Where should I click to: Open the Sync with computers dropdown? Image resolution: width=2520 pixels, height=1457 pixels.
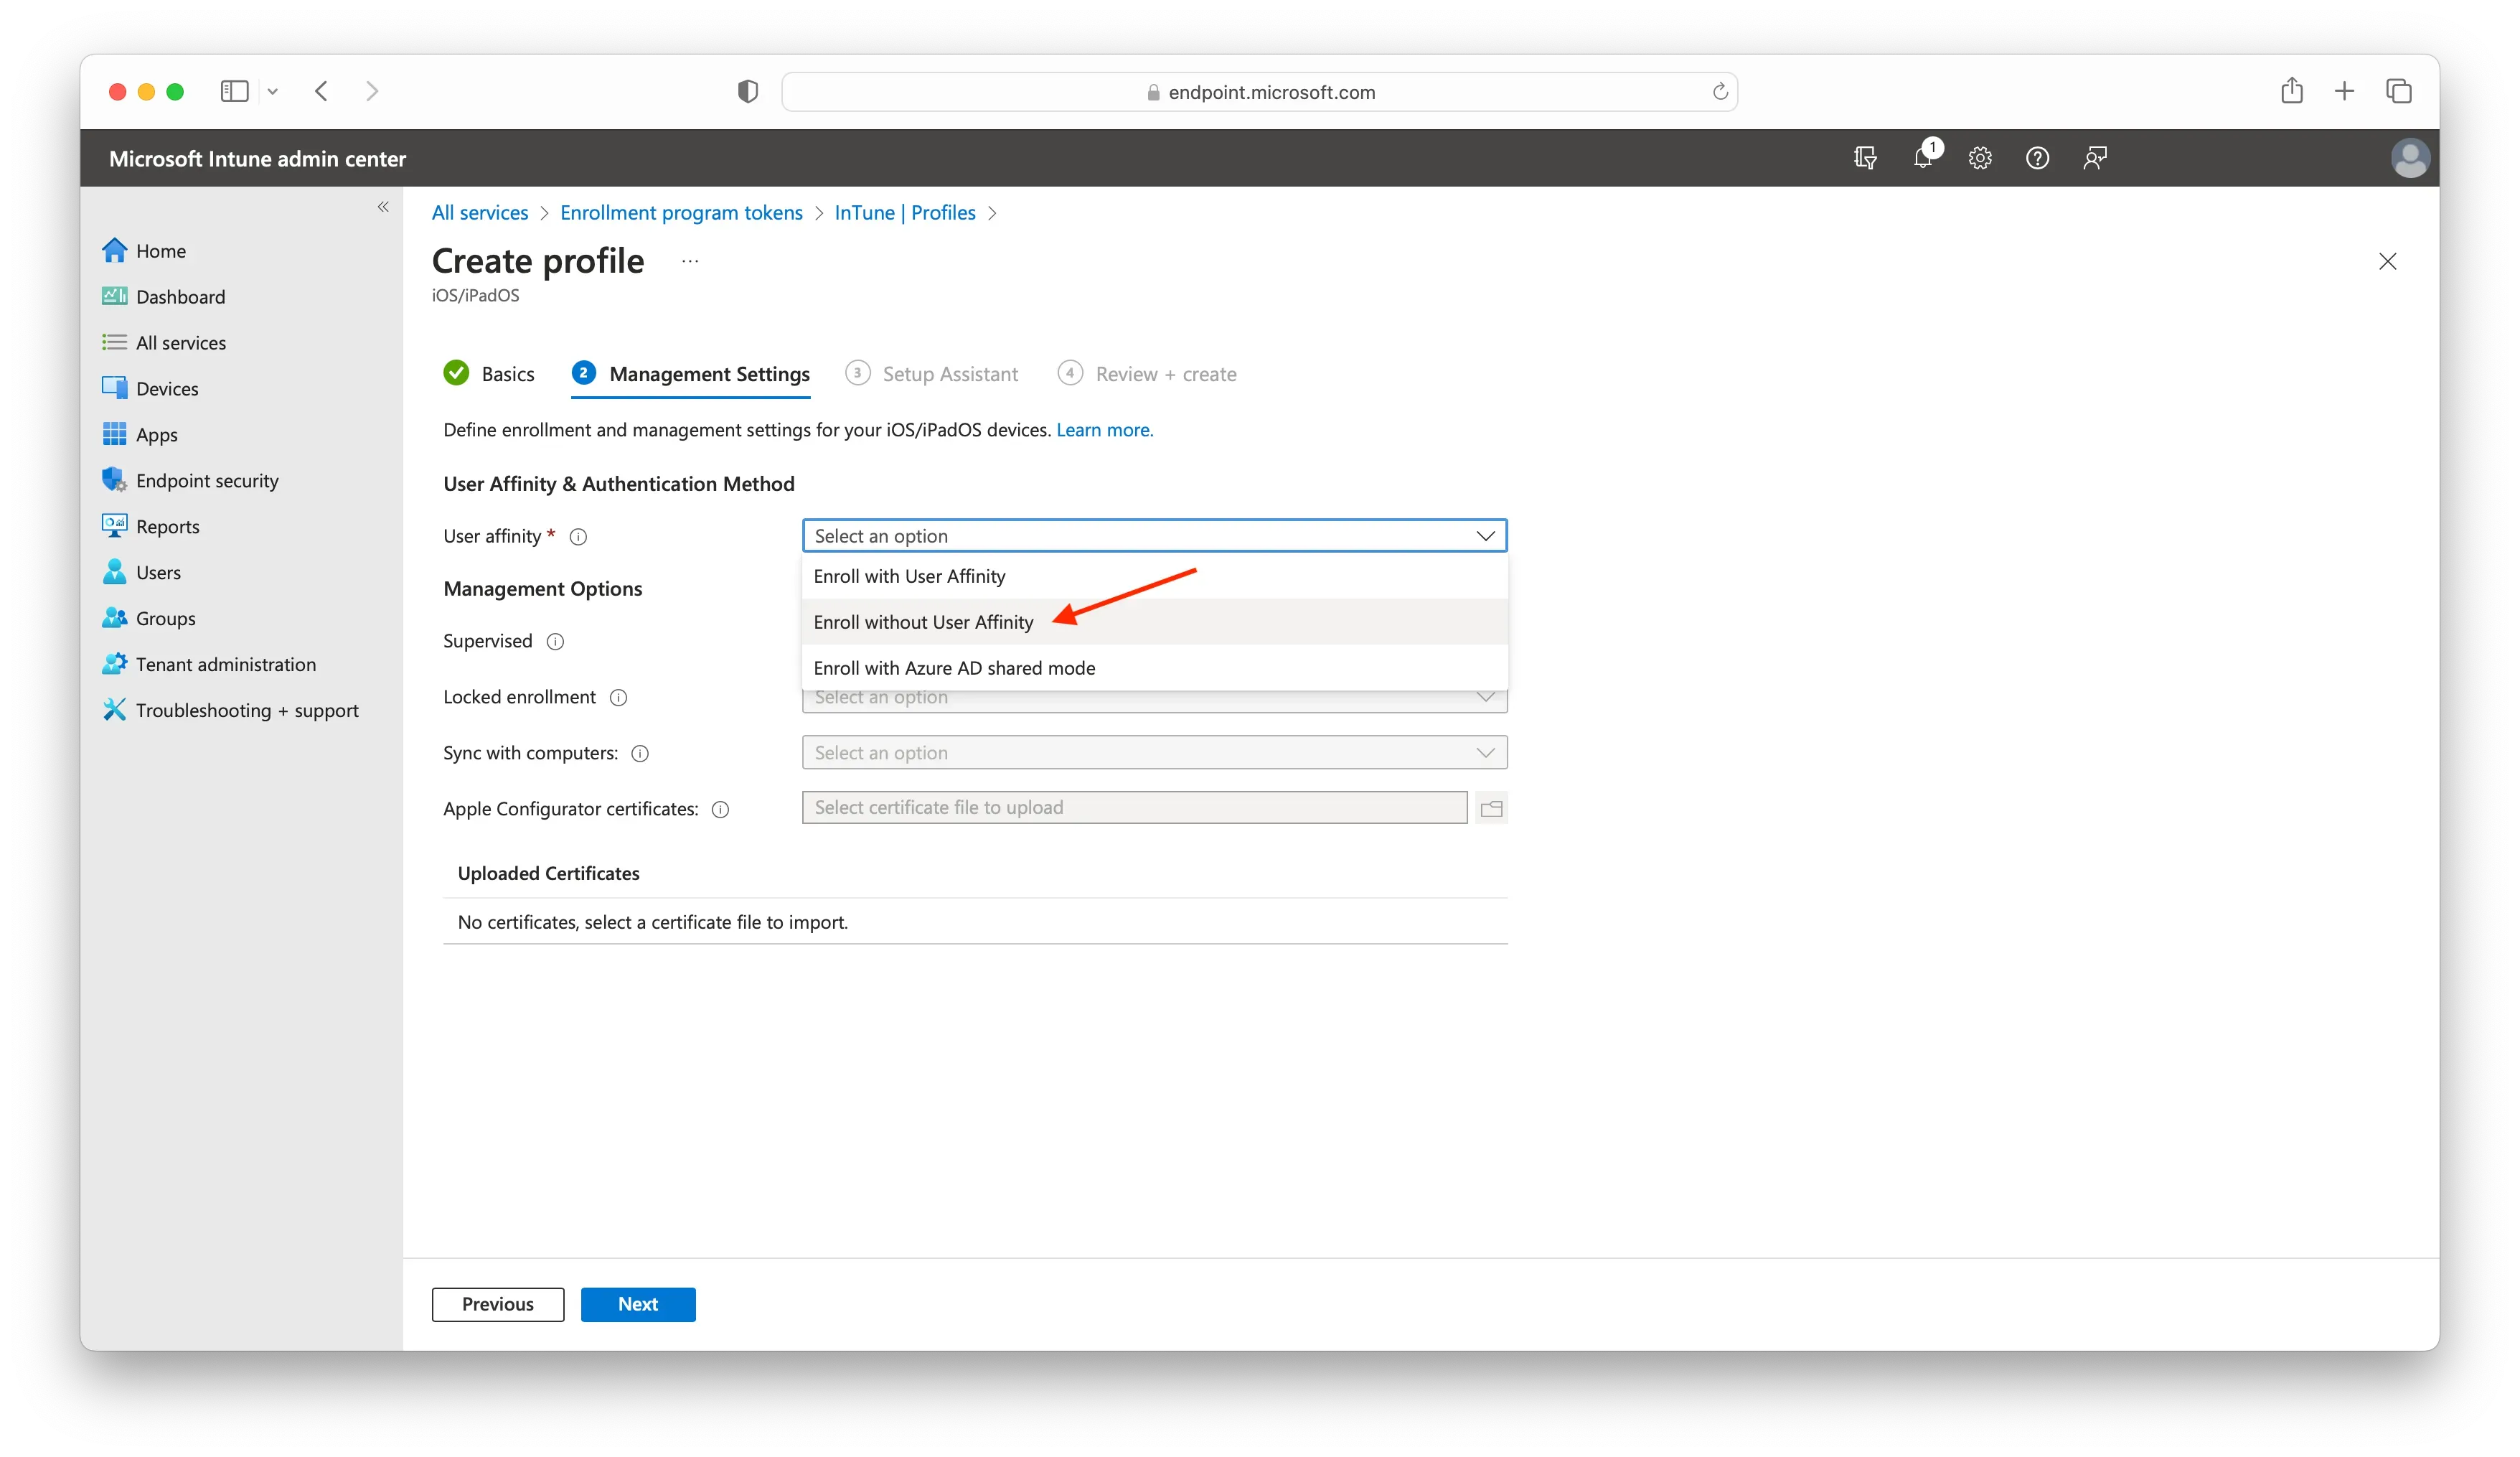(1154, 752)
